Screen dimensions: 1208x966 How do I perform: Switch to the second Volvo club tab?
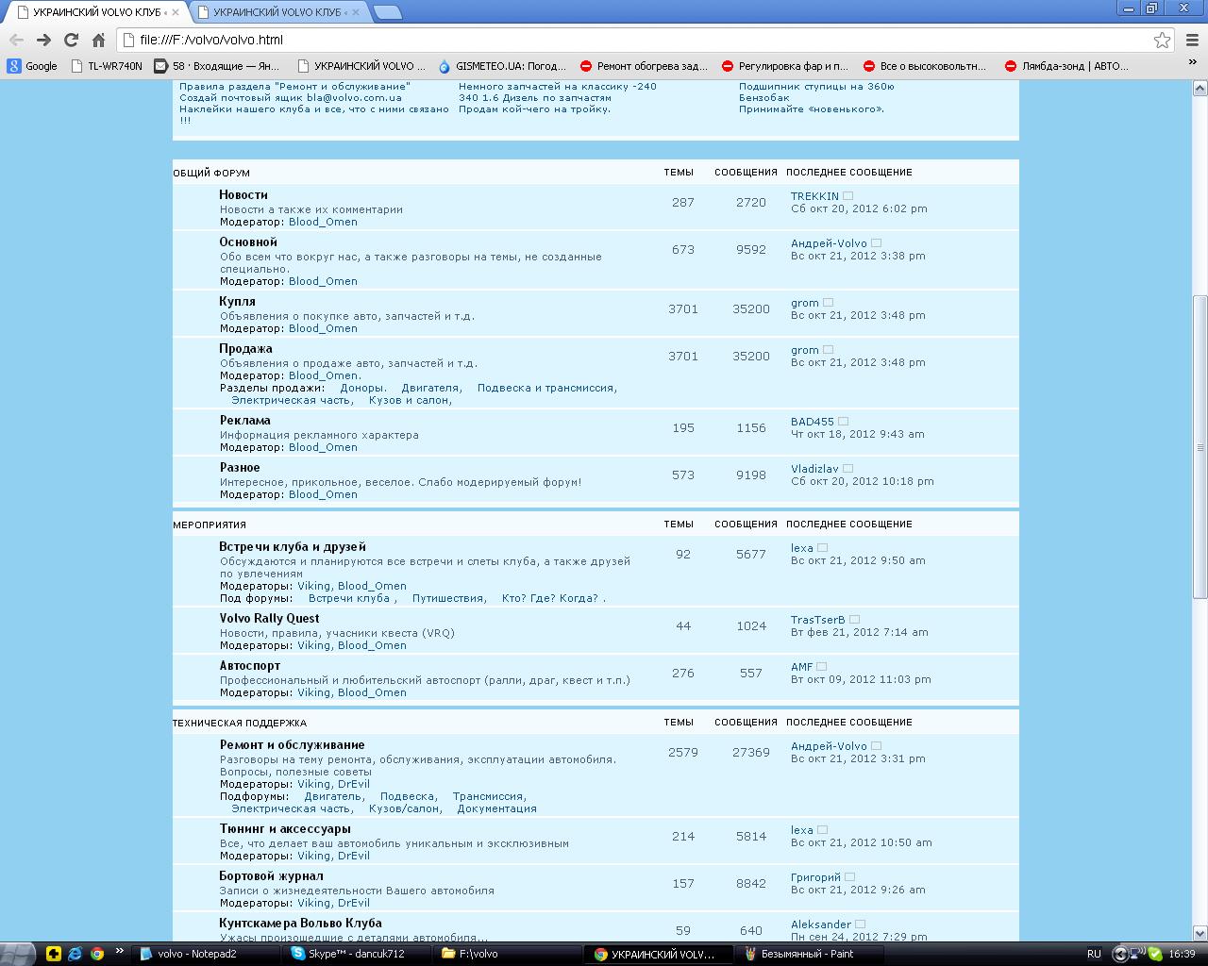point(277,12)
